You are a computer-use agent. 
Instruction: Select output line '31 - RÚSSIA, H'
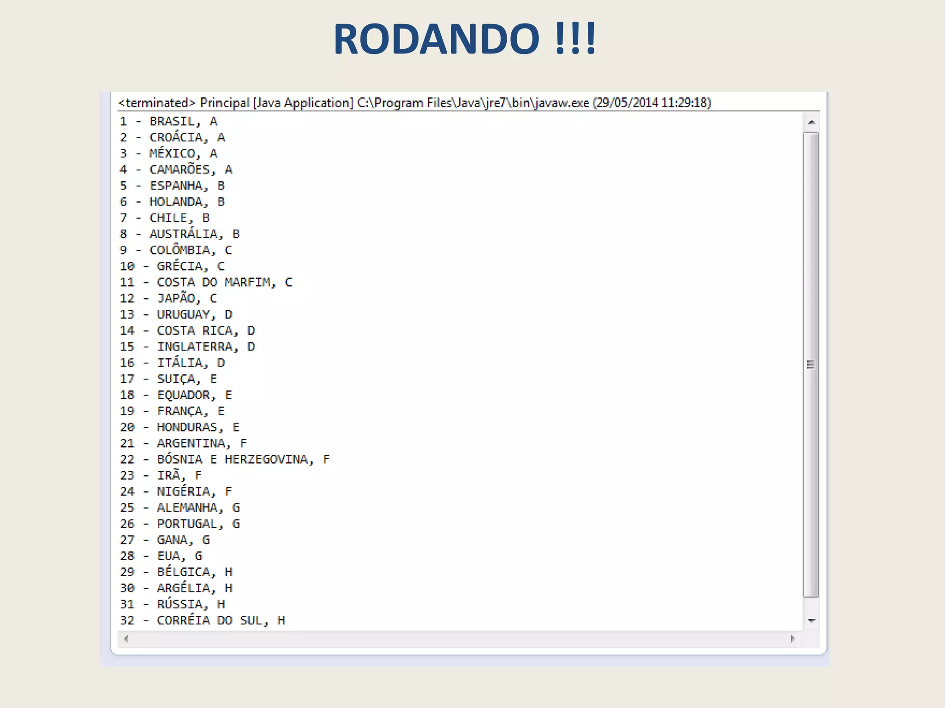172,604
